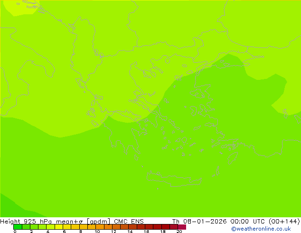The width and height of the screenshot is (301, 233).
Task: Click the orange legend swatch between 10 and 11
Action: [100, 227]
